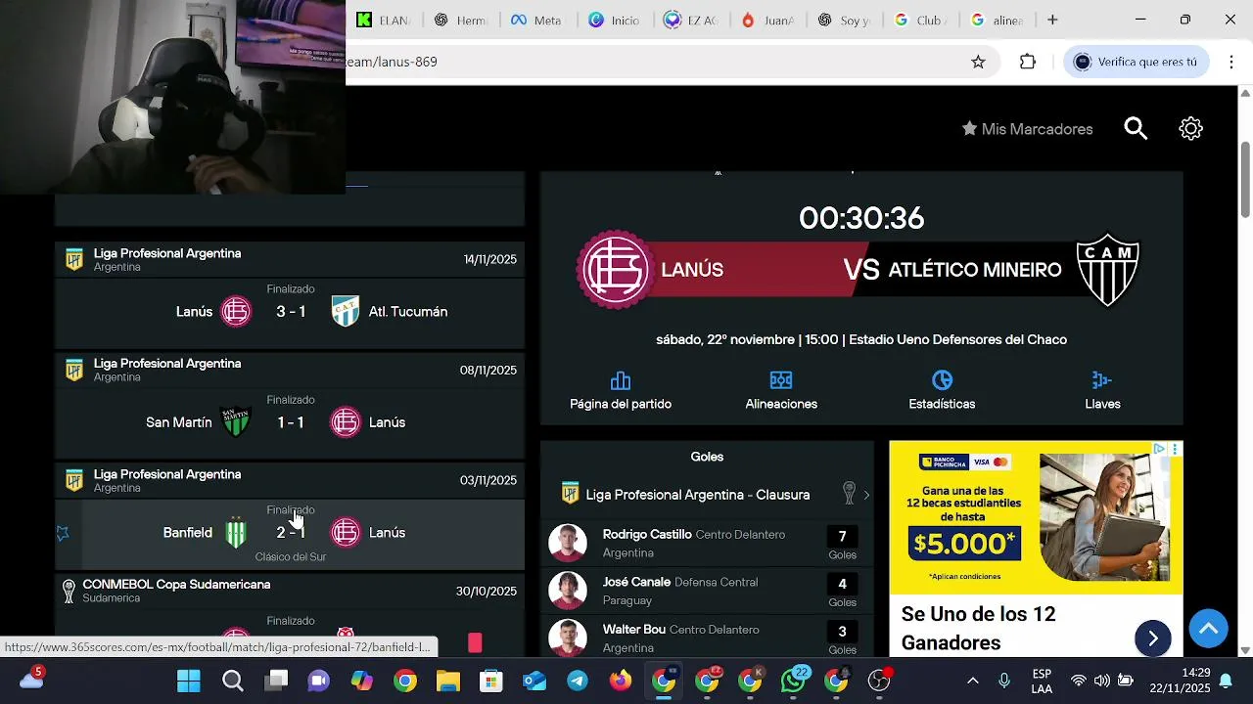This screenshot has width=1253, height=704.
Task: Open File Explorer from the taskbar
Action: [x=448, y=681]
